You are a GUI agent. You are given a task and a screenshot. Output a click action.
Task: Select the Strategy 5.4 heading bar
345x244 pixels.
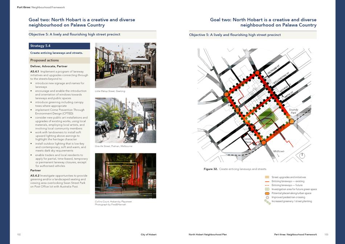pos(59,46)
